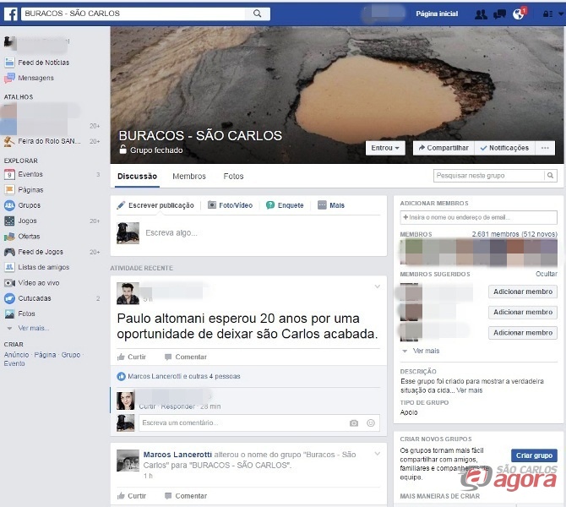Click Curtir on group name change post

click(132, 496)
